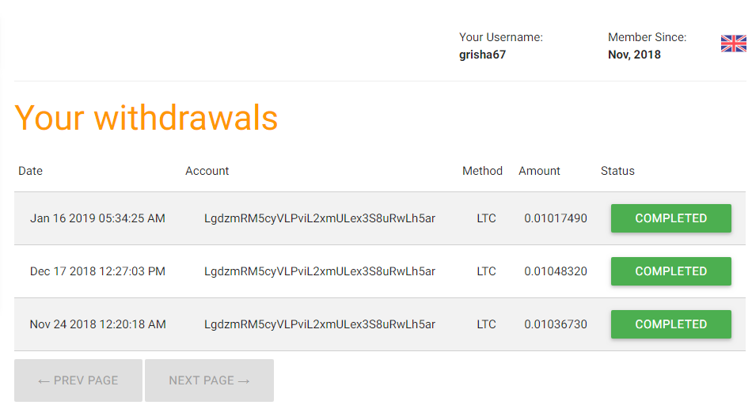This screenshot has width=752, height=405.
Task: Click the amount 0.01017490
Action: click(556, 218)
